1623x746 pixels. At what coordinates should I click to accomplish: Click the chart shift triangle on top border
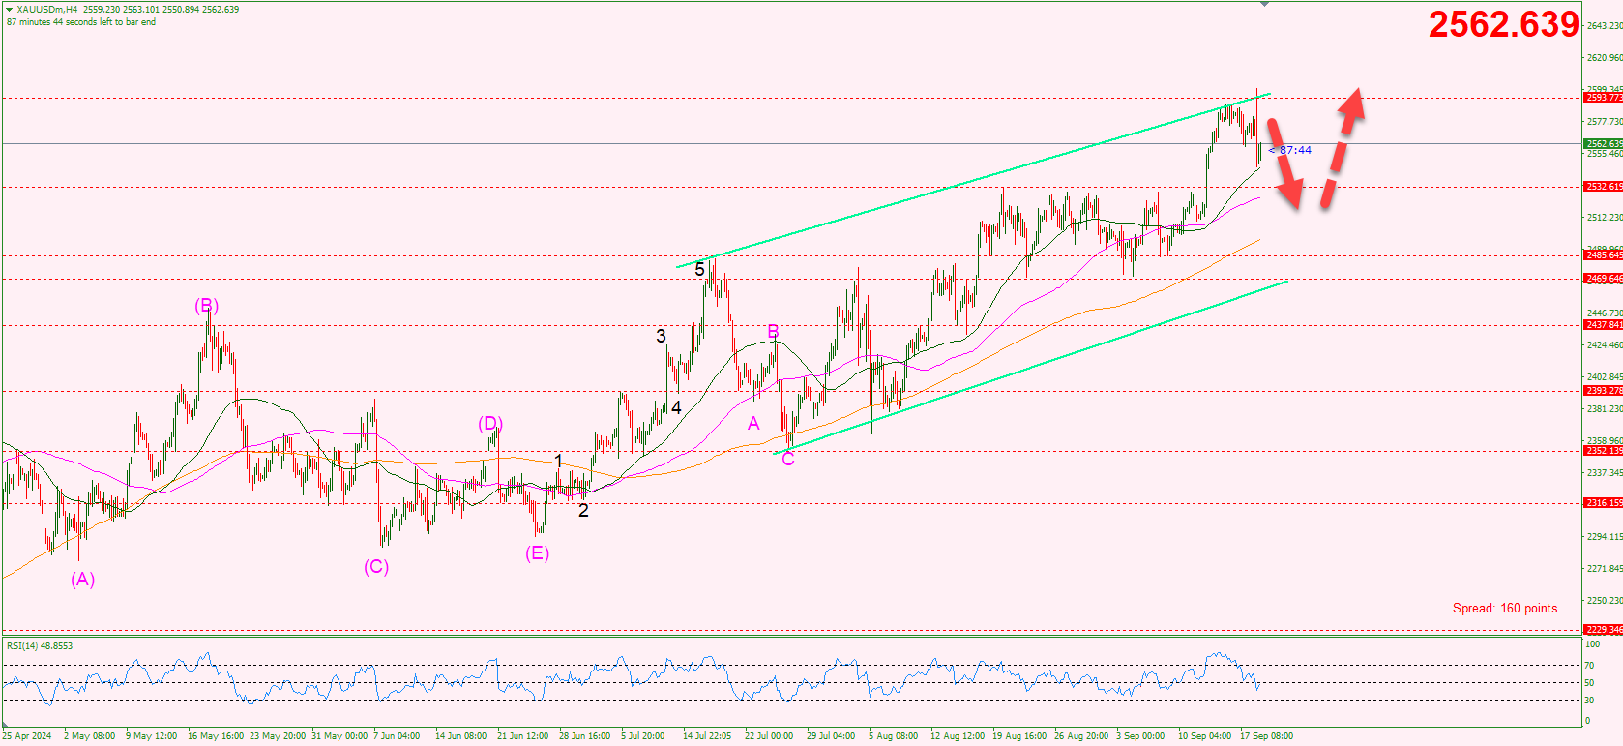[1264, 5]
